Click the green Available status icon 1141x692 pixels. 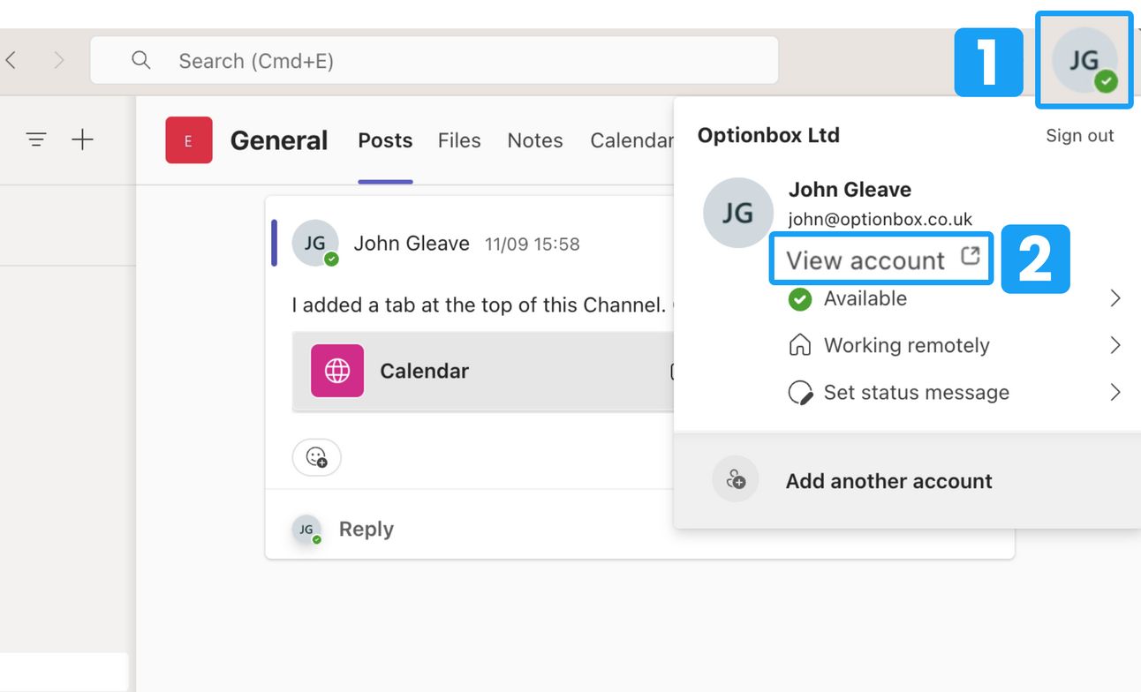point(800,298)
